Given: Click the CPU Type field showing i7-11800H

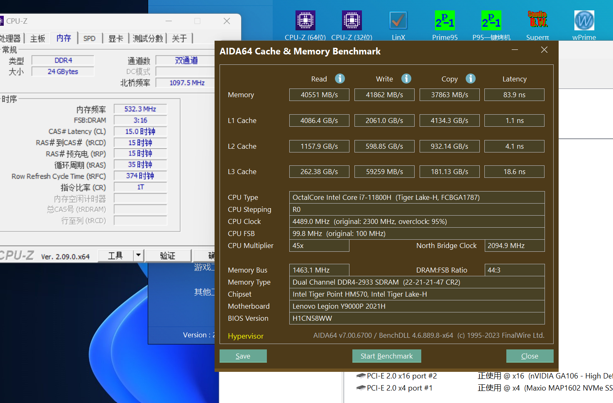Looking at the screenshot, I should click(417, 197).
